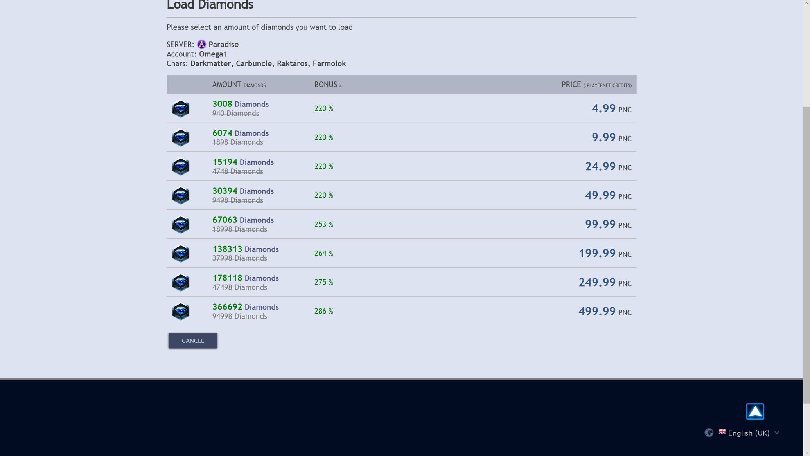This screenshot has height=456, width=810.
Task: Pick the diamond icon for 67063 Diamonds
Action: click(x=181, y=225)
